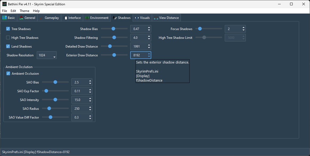The image size is (310, 156).
Task: Switch to the Basic tab
Action: click(x=9, y=18)
